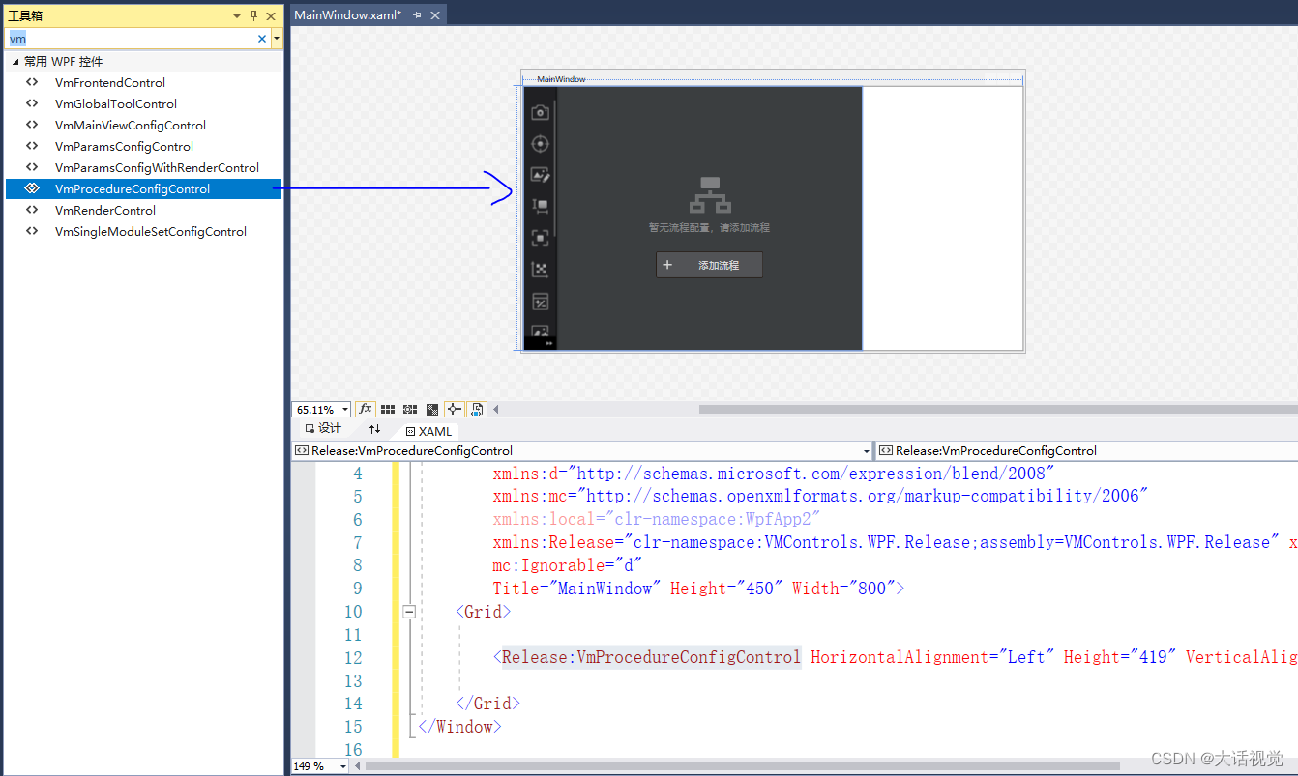
Task: Open the toolbox search options dropdown
Action: pyautogui.click(x=277, y=39)
